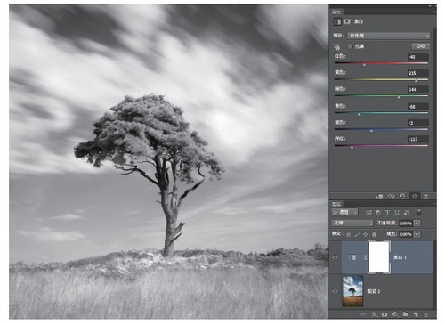Toggle adjustment visibility eye in Properties footer
Viewport: 445px width, 325px height.
tap(414, 196)
